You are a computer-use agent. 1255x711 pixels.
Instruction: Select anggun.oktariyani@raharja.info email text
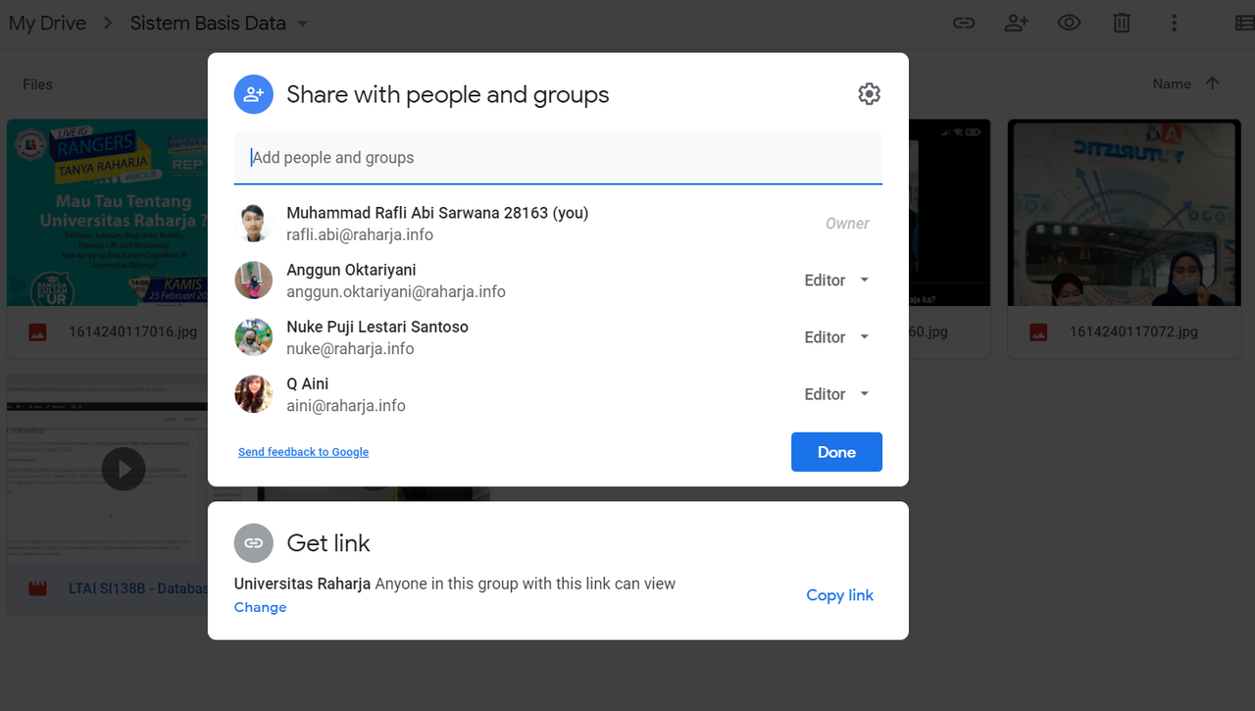click(x=396, y=292)
